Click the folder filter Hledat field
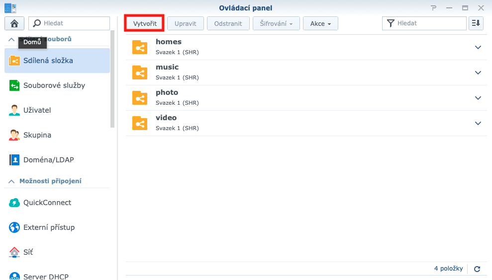The image size is (492, 280). tap(424, 23)
